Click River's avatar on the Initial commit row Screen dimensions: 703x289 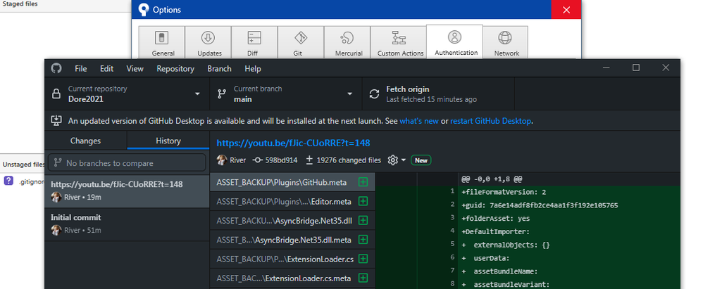56,231
